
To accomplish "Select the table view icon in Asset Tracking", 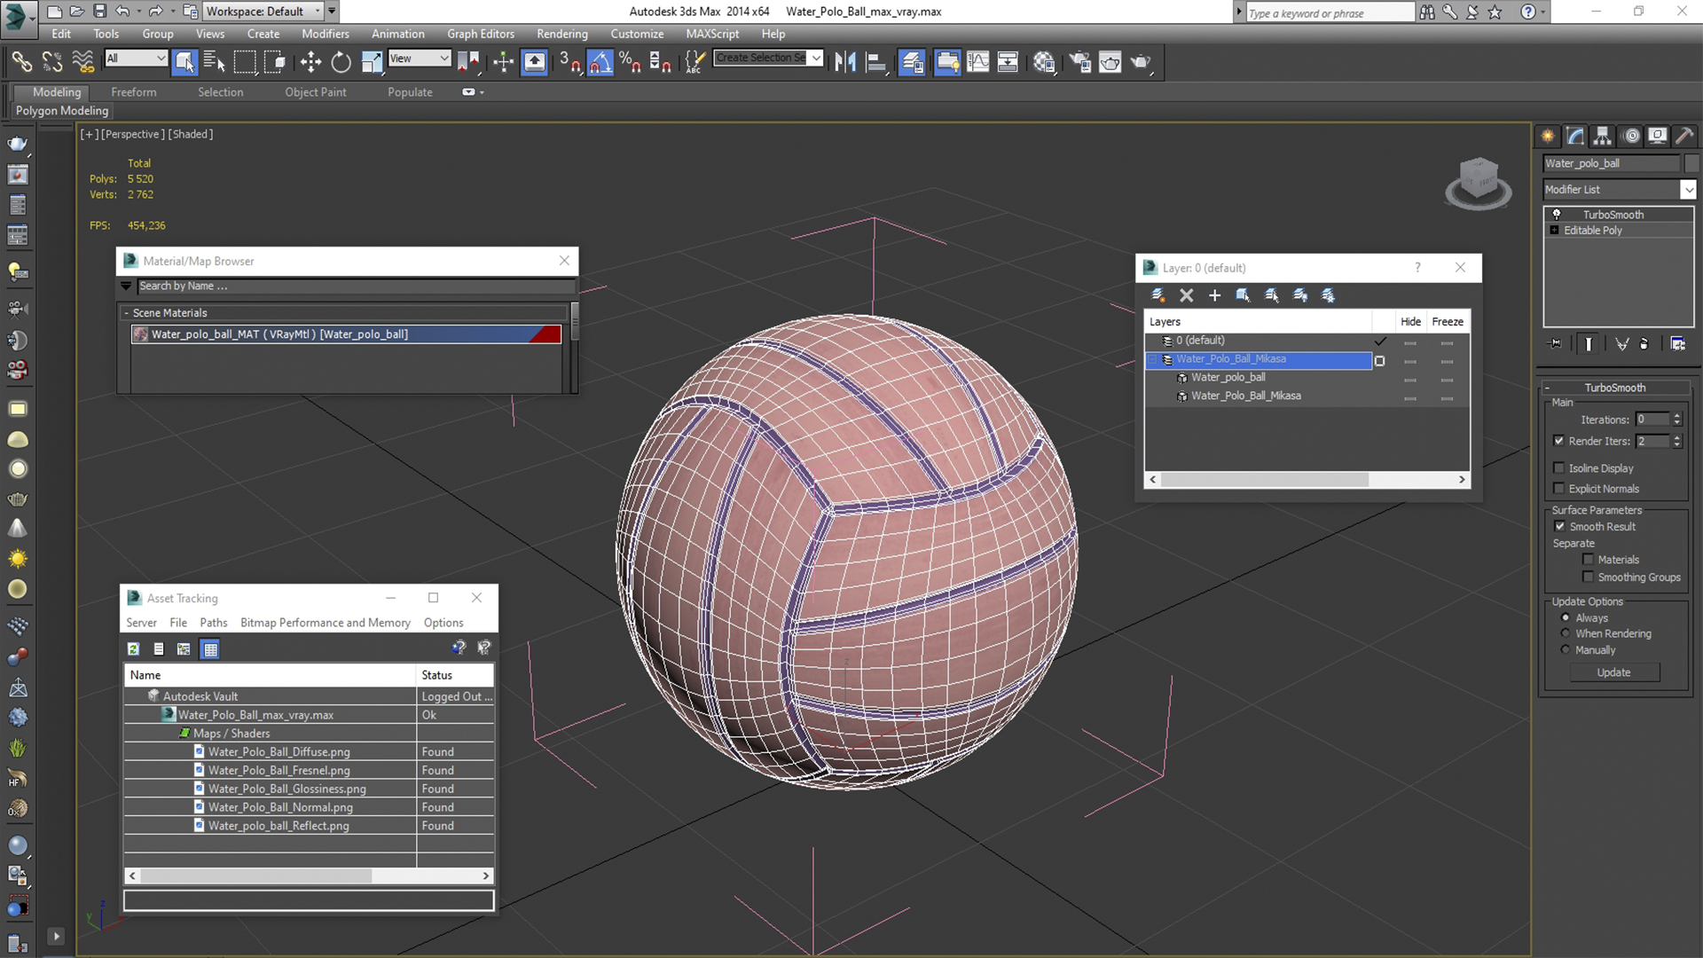I will pos(210,649).
